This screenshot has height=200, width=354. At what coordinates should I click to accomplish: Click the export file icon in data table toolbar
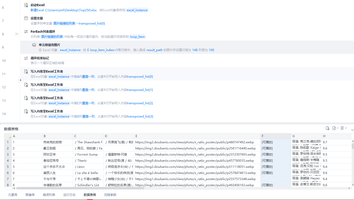334,128
